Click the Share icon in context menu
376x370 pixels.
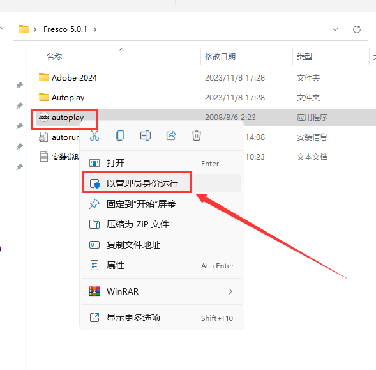tap(171, 135)
